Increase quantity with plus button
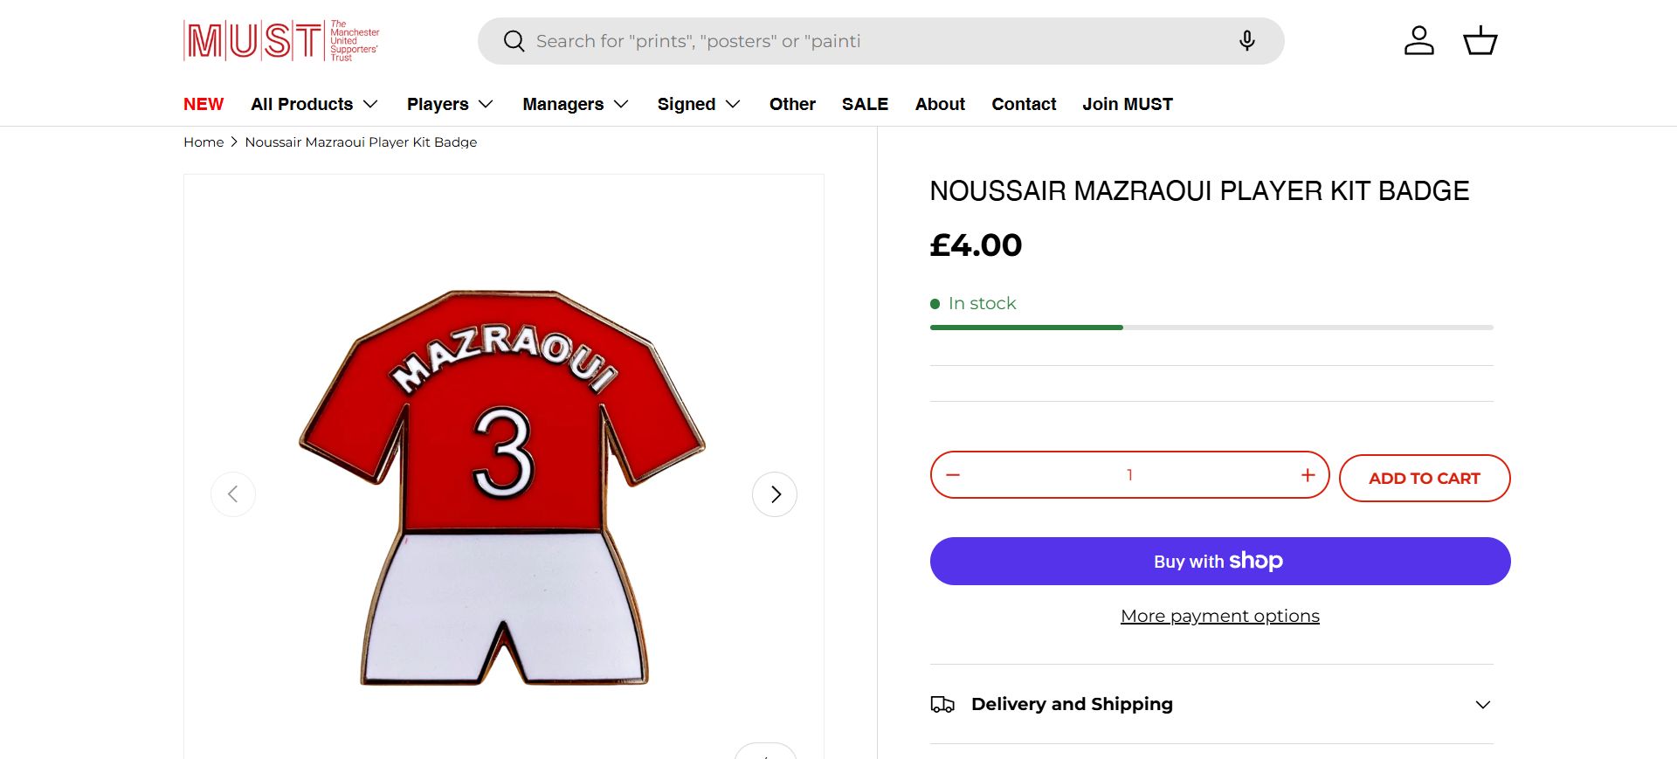This screenshot has width=1677, height=759. (x=1308, y=475)
